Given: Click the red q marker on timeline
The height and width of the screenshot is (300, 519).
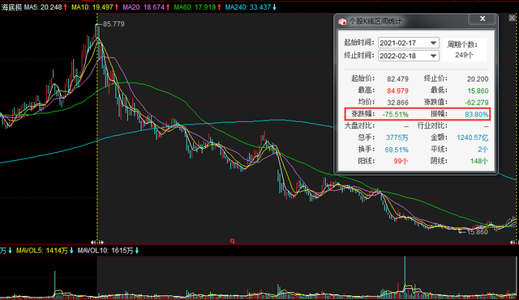Looking at the screenshot, I should 233,241.
